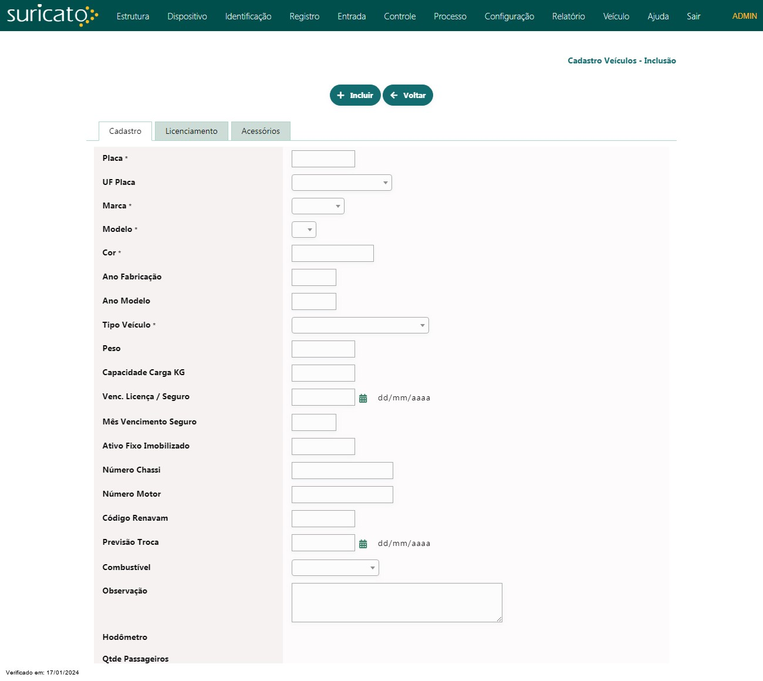
Task: Select the Cadastro tab
Action: [x=125, y=131]
